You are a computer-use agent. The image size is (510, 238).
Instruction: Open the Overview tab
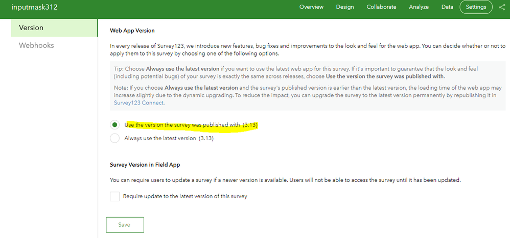click(311, 7)
